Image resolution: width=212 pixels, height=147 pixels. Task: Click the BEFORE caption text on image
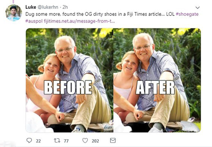click(x=68, y=87)
